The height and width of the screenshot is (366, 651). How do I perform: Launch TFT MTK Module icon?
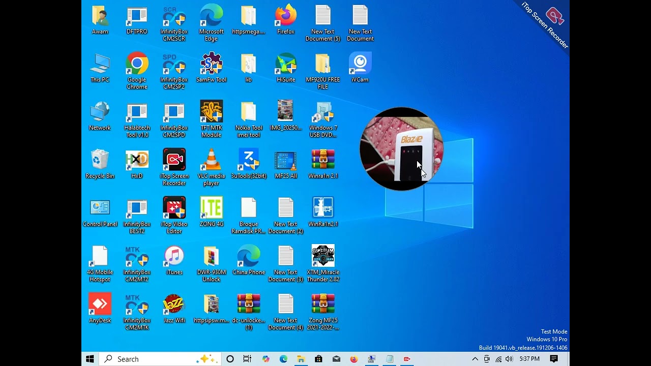click(x=211, y=120)
